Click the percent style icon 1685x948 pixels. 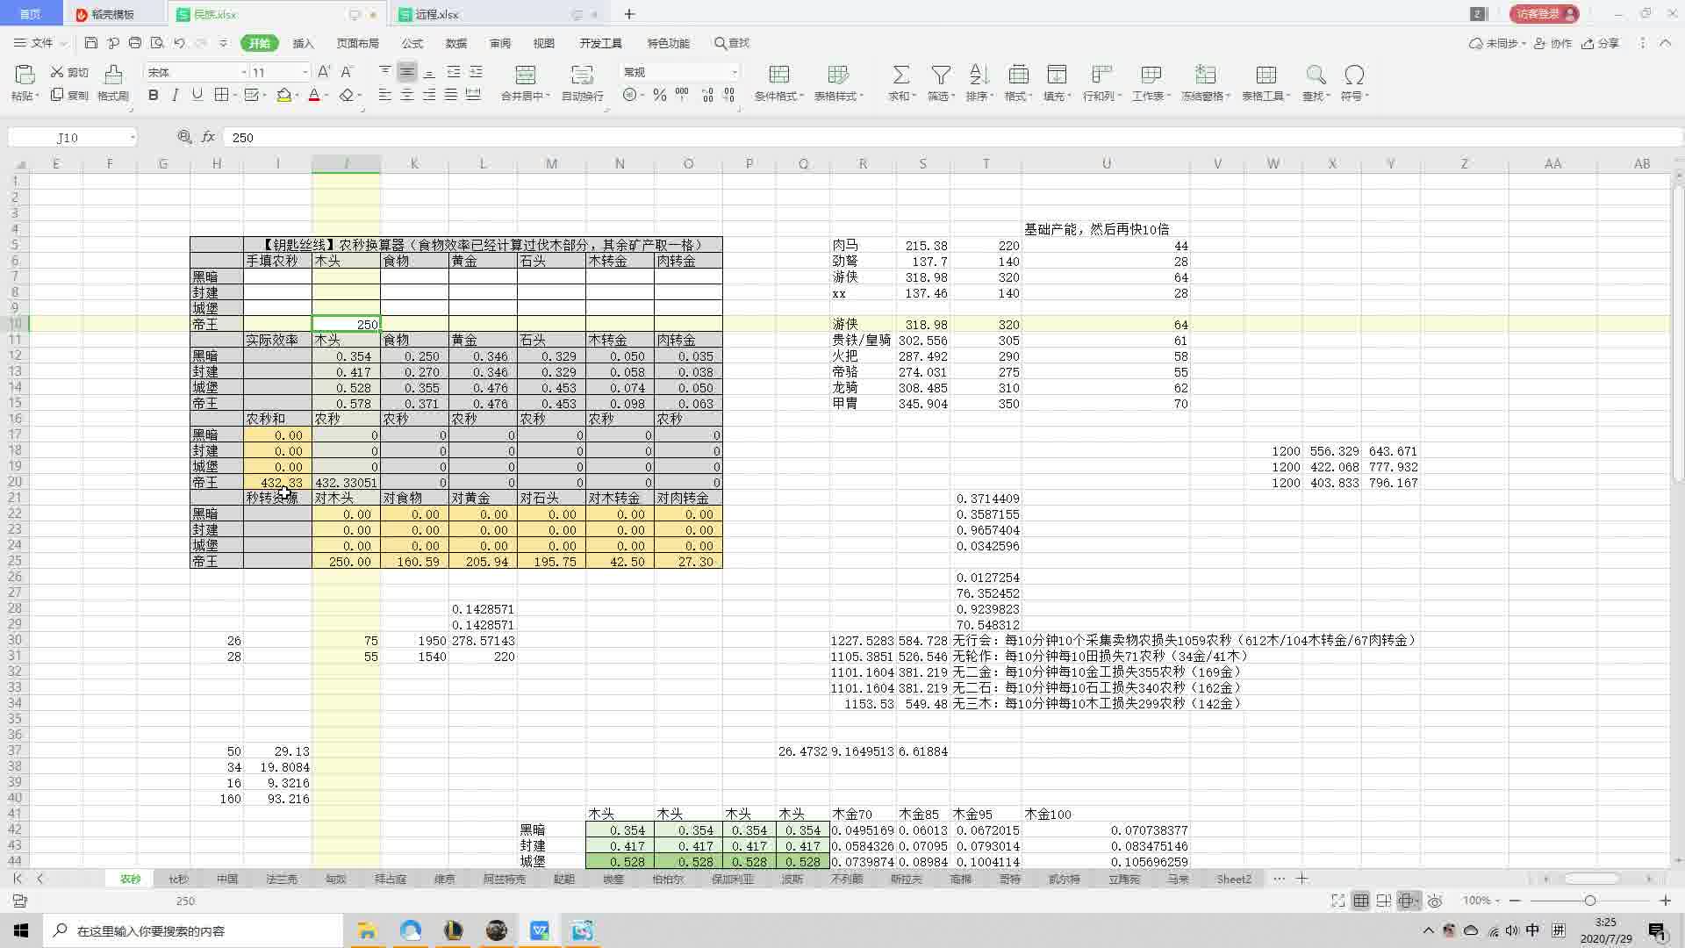point(660,95)
